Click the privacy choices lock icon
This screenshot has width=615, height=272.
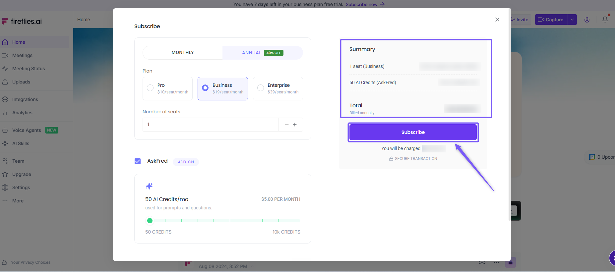click(x=4, y=262)
